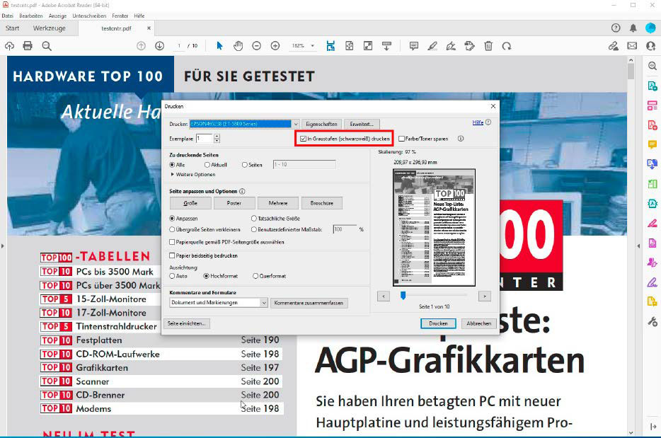Image resolution: width=661 pixels, height=438 pixels.
Task: Choose Tatsächliche Größe radio option
Action: coord(254,219)
